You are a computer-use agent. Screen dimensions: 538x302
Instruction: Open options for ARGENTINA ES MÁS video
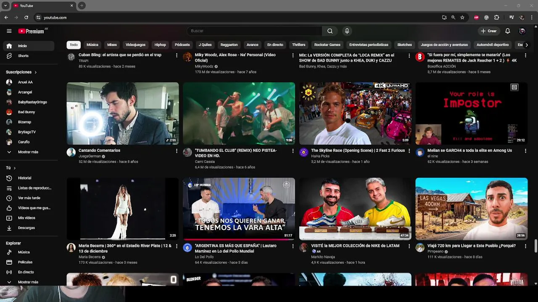coord(293,246)
